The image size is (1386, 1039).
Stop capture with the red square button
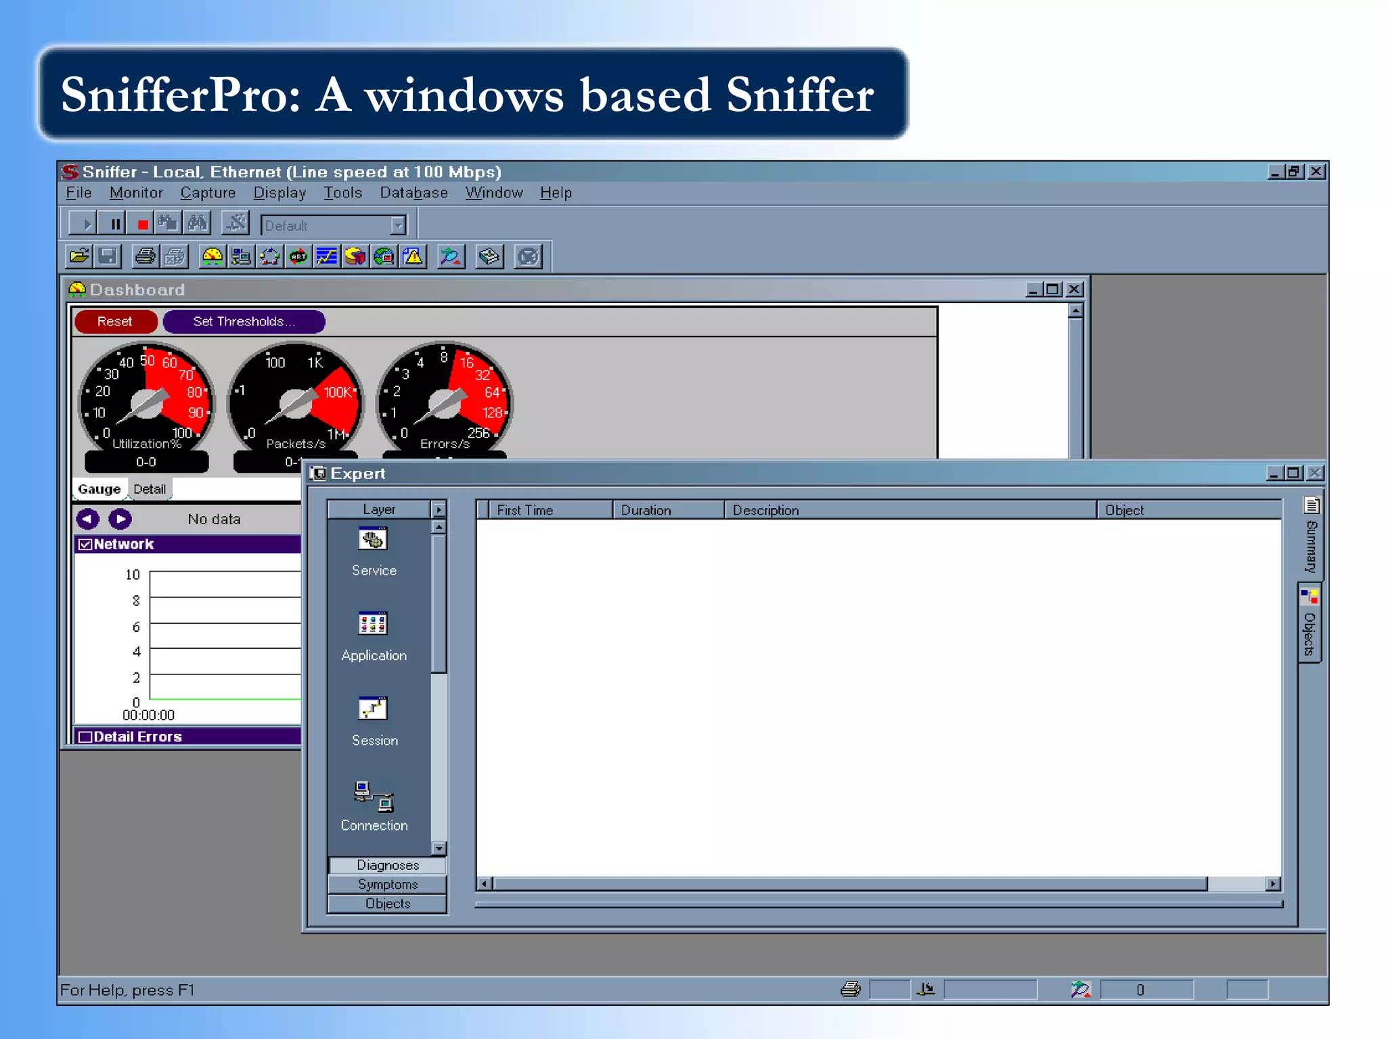coord(142,224)
